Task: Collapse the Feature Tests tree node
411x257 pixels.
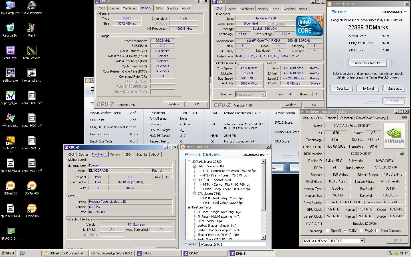Action: (x=189, y=207)
